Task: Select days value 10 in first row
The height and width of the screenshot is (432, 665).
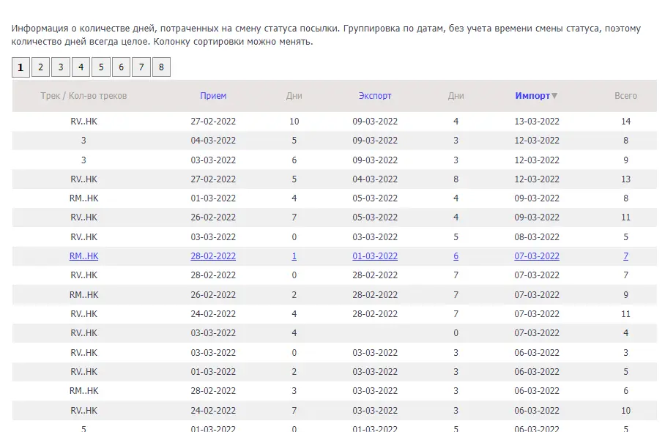Action: 294,122
